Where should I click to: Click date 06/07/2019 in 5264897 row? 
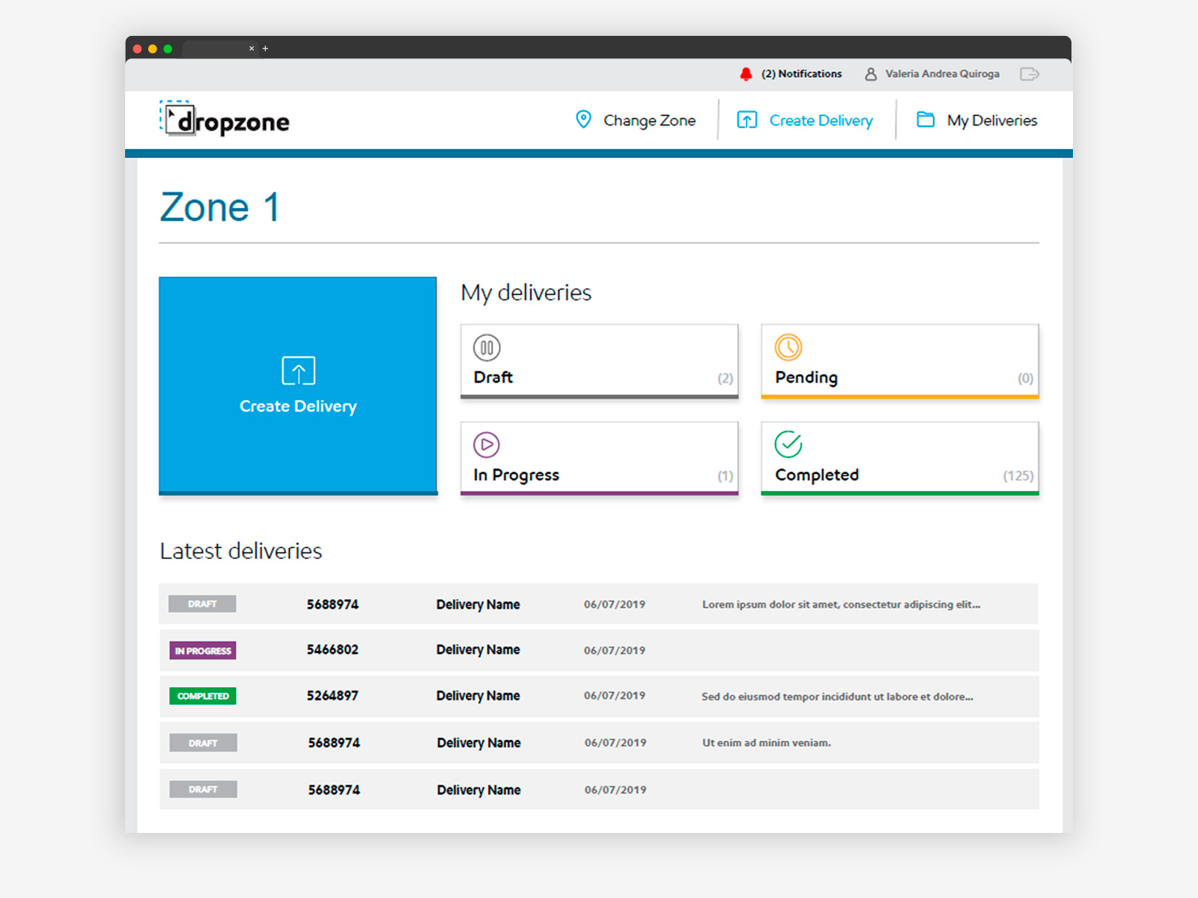pos(615,696)
